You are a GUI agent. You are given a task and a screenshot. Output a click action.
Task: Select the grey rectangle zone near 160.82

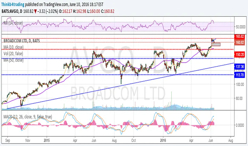216,44
